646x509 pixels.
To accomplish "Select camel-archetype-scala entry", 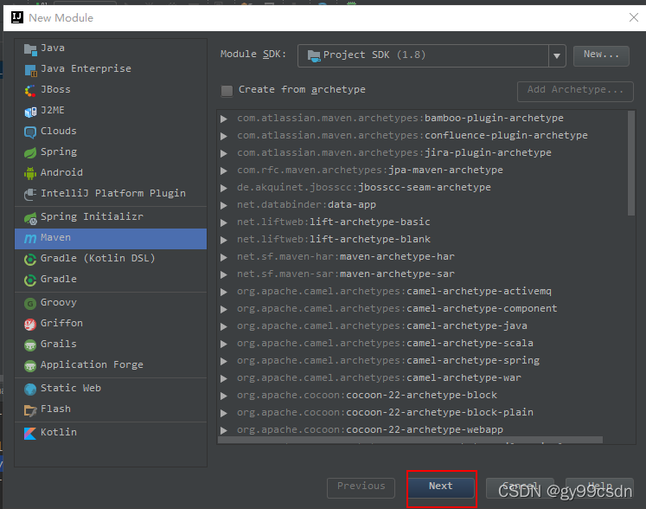I will pyautogui.click(x=385, y=343).
